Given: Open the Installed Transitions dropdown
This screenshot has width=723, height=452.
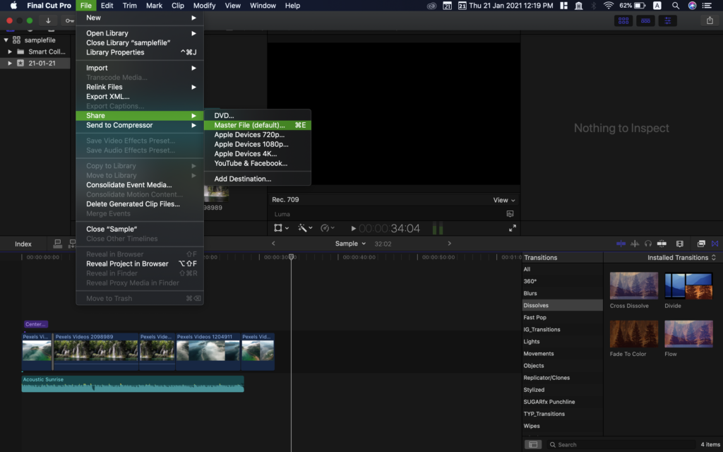Looking at the screenshot, I should pyautogui.click(x=680, y=257).
